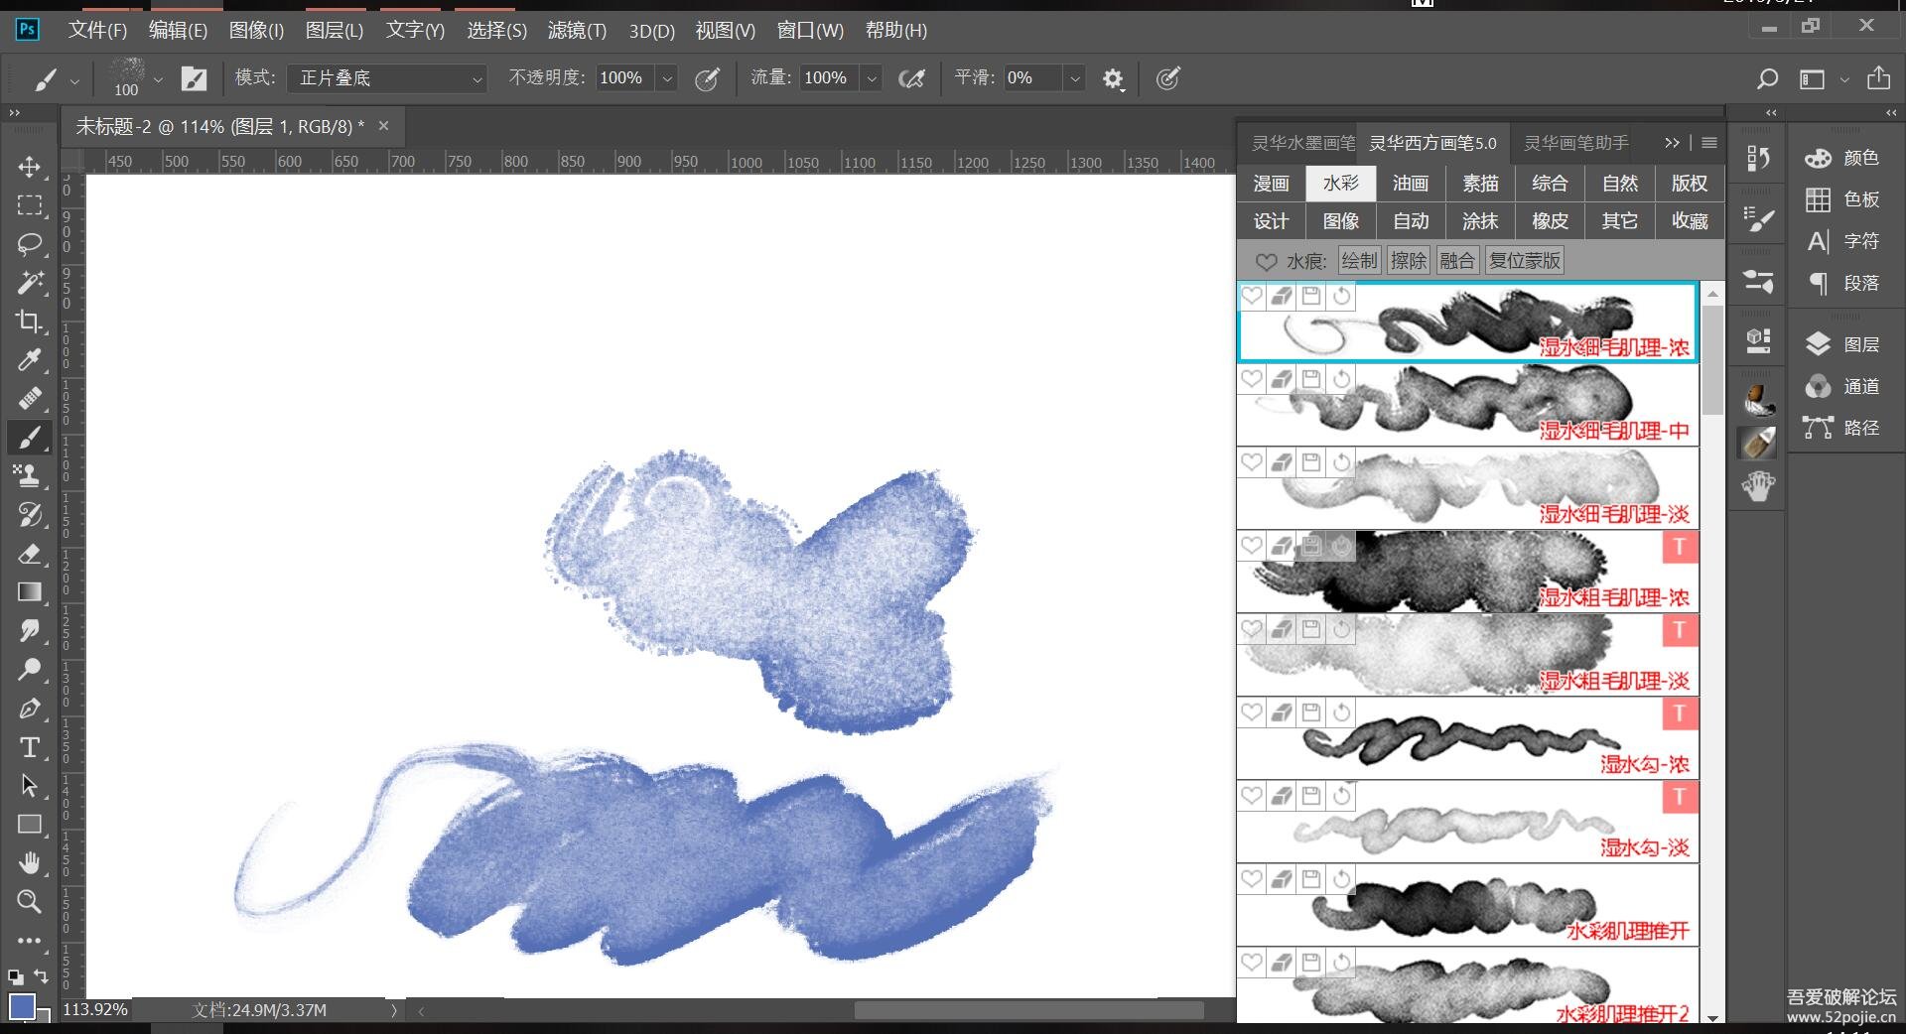Viewport: 1906px width, 1034px height.
Task: Select the Gradient tool
Action: point(30,591)
